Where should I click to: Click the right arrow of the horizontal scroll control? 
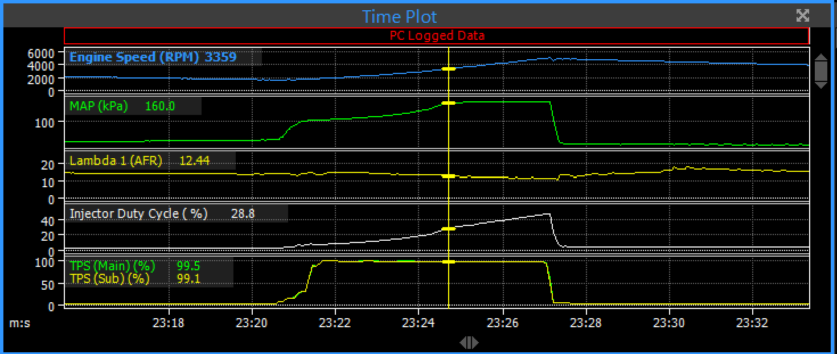(x=475, y=343)
